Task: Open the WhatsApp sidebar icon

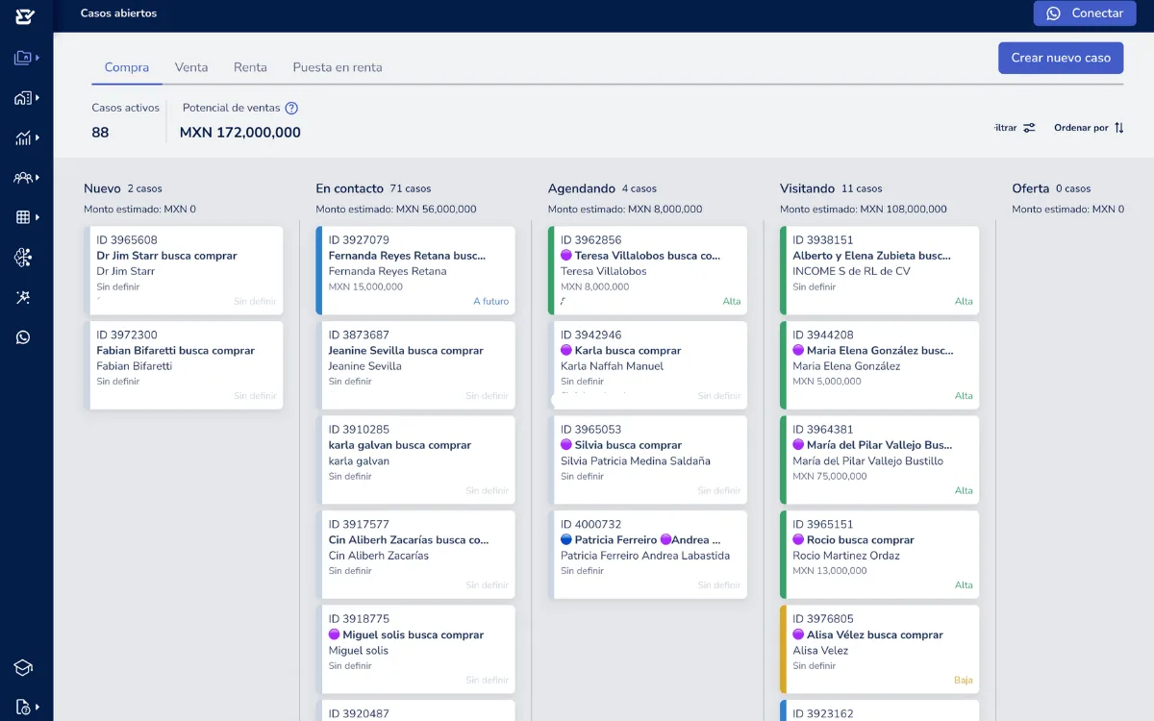Action: coord(24,336)
